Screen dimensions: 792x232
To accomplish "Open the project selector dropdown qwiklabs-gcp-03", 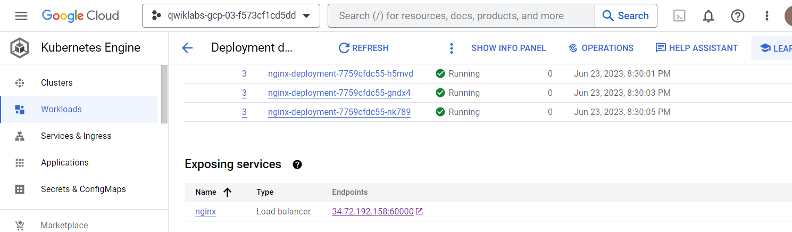I will [x=231, y=16].
